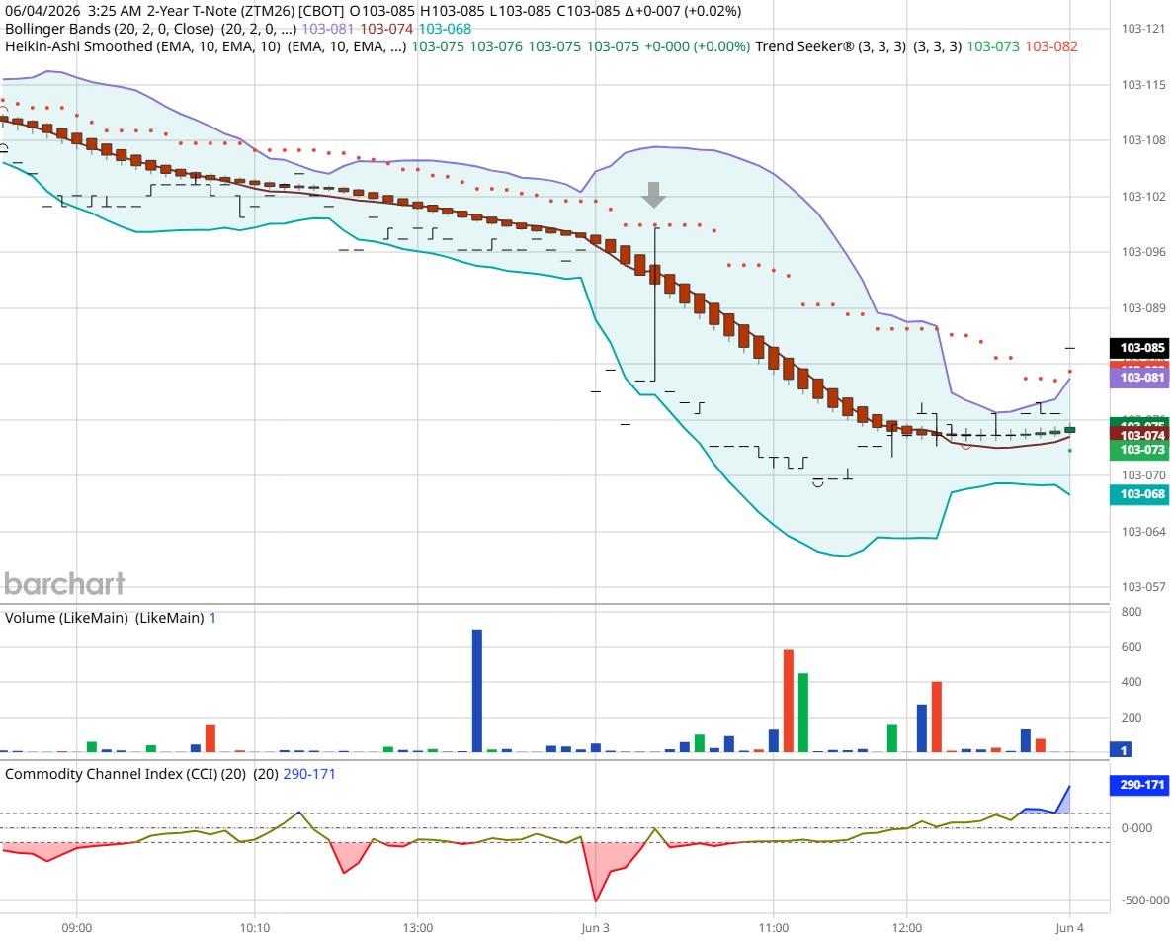Click the 11:00 time axis label
The width and height of the screenshot is (1174, 942).
[x=774, y=928]
